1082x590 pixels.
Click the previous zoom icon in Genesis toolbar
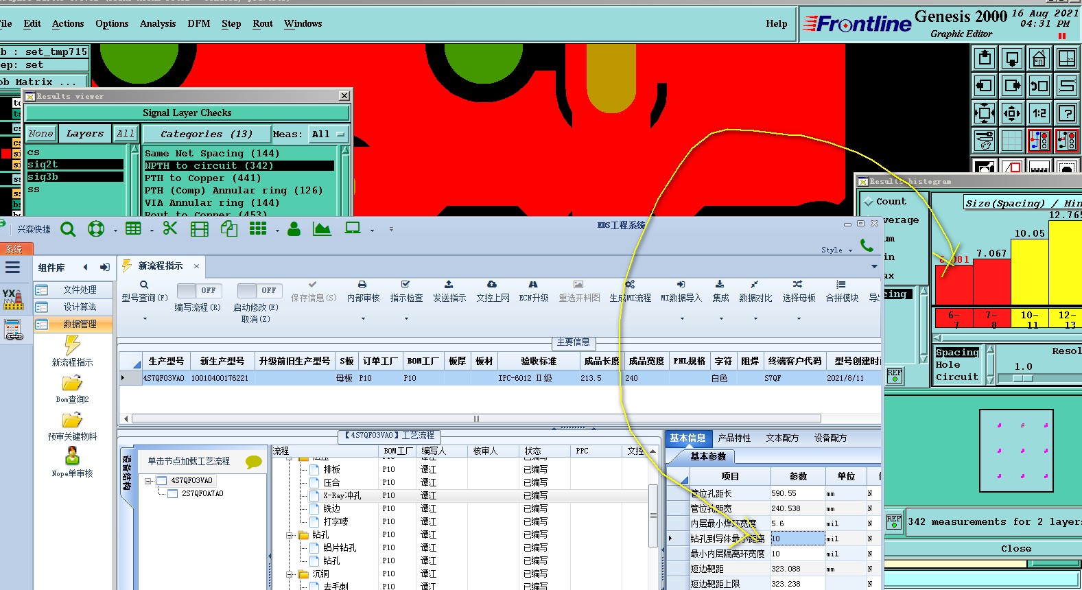tap(1039, 86)
